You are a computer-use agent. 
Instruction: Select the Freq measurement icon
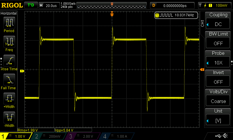point(9,42)
